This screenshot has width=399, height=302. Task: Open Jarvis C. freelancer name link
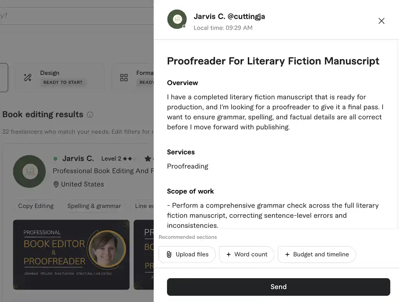pos(78,158)
